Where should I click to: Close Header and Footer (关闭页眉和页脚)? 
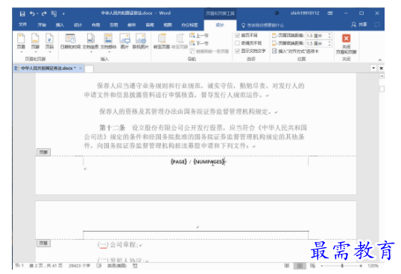[x=346, y=44]
